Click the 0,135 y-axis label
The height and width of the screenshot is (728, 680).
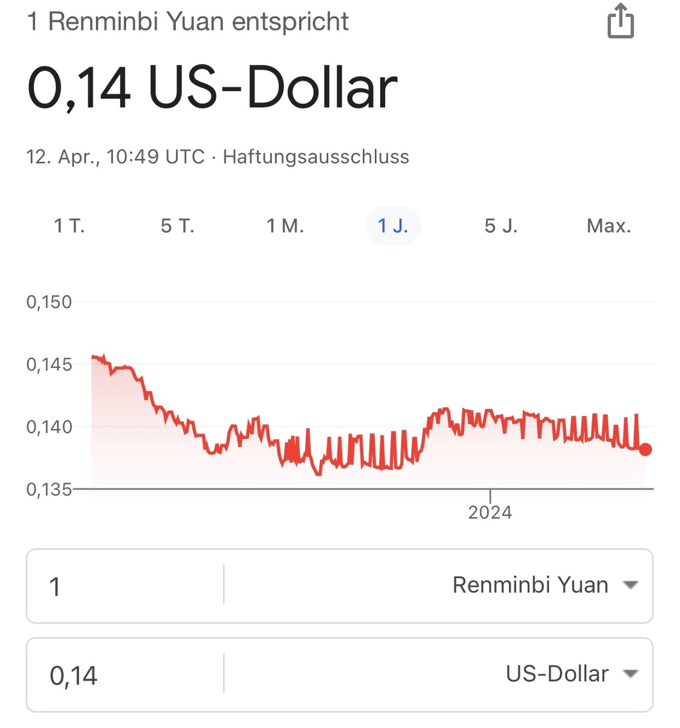[49, 489]
